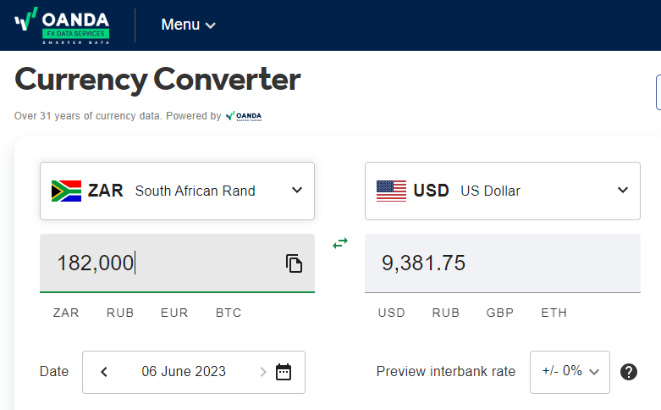Swap currencies with the green arrows icon
The width and height of the screenshot is (661, 410).
click(340, 243)
